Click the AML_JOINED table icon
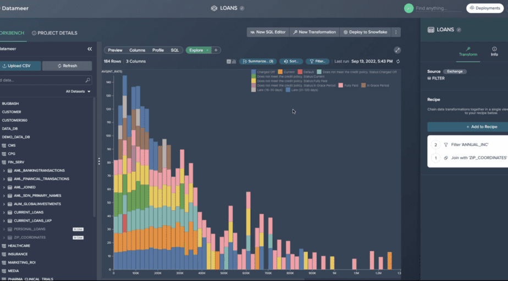The width and height of the screenshot is (508, 281). click(10, 187)
